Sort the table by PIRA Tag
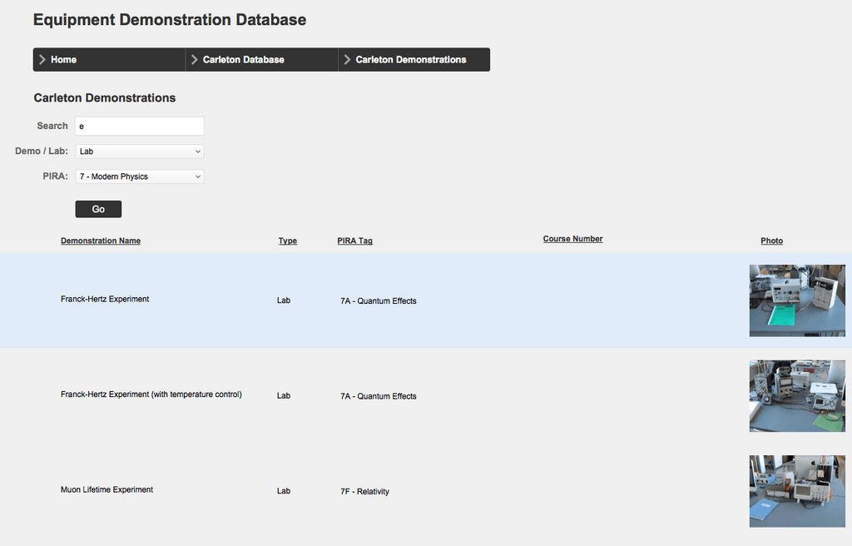This screenshot has height=546, width=852. pyautogui.click(x=354, y=241)
